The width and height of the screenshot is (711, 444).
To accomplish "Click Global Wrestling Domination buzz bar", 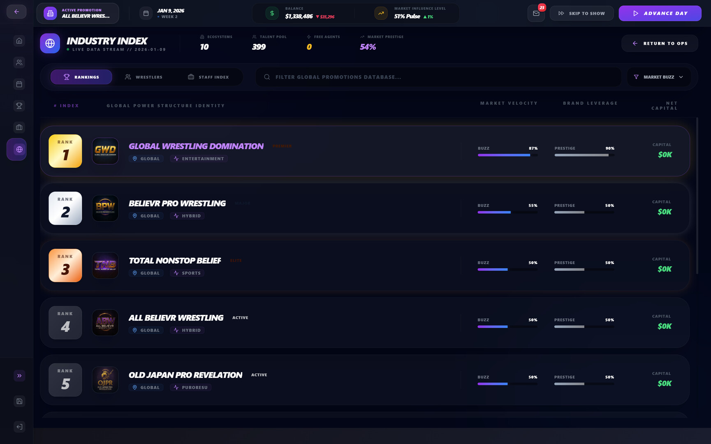I will (x=507, y=155).
